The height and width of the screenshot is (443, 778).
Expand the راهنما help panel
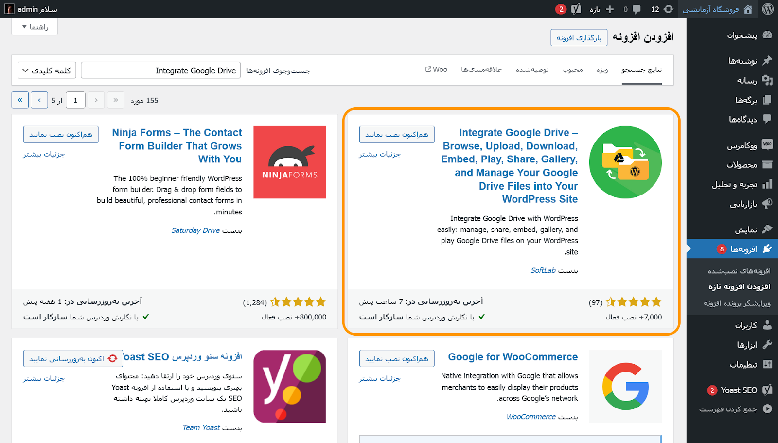click(x=35, y=27)
